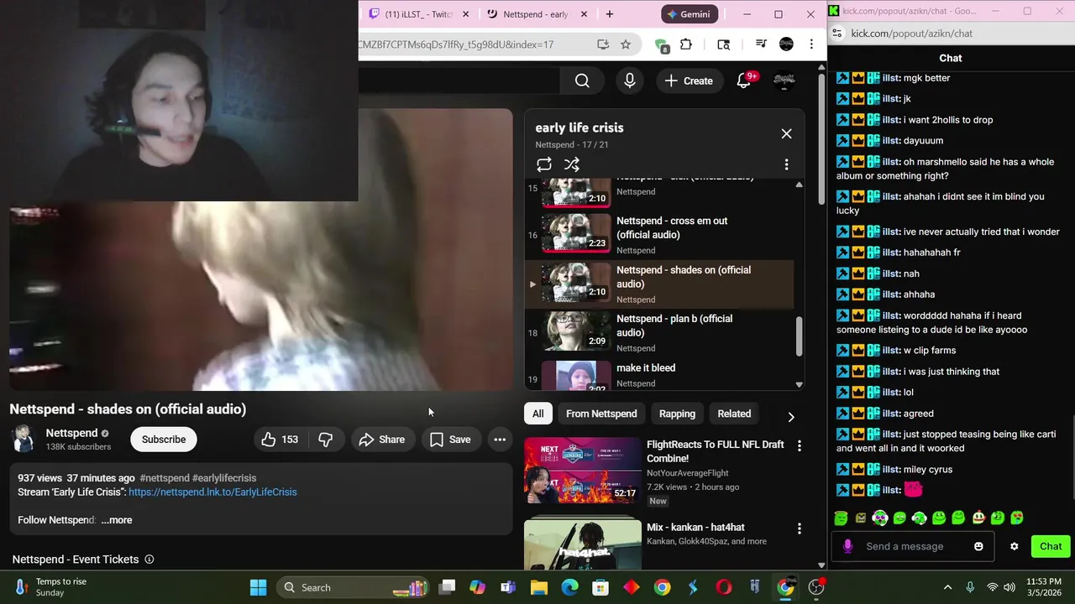Switch to Nettspend YouTube tab
This screenshot has height=604, width=1075.
[536, 14]
